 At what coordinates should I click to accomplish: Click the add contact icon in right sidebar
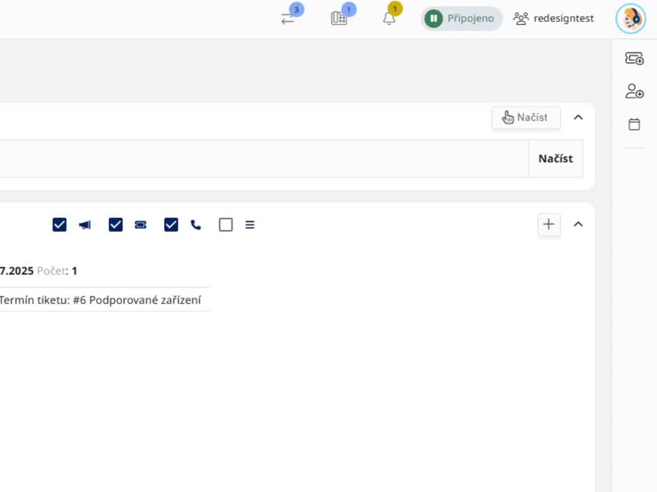click(x=634, y=91)
